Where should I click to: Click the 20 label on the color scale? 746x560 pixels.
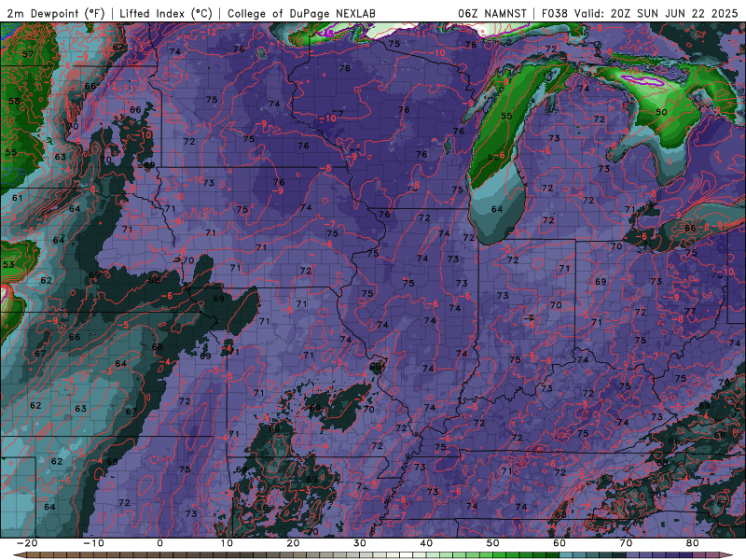click(293, 543)
